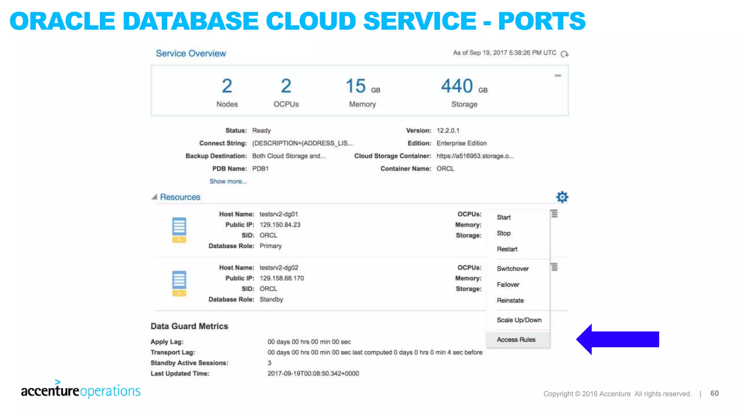Click public IP 129.150.84.23

click(x=280, y=225)
